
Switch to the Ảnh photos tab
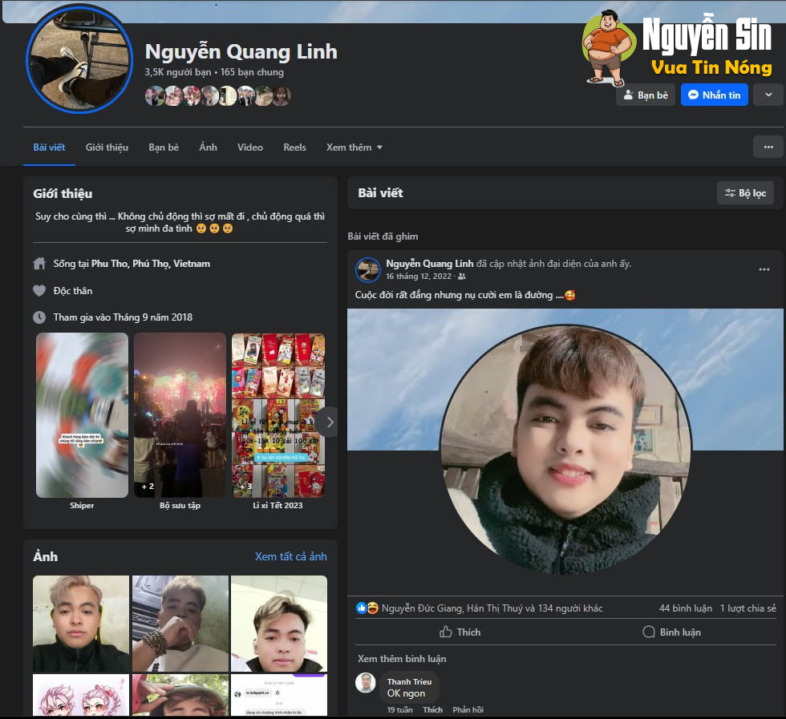(208, 147)
